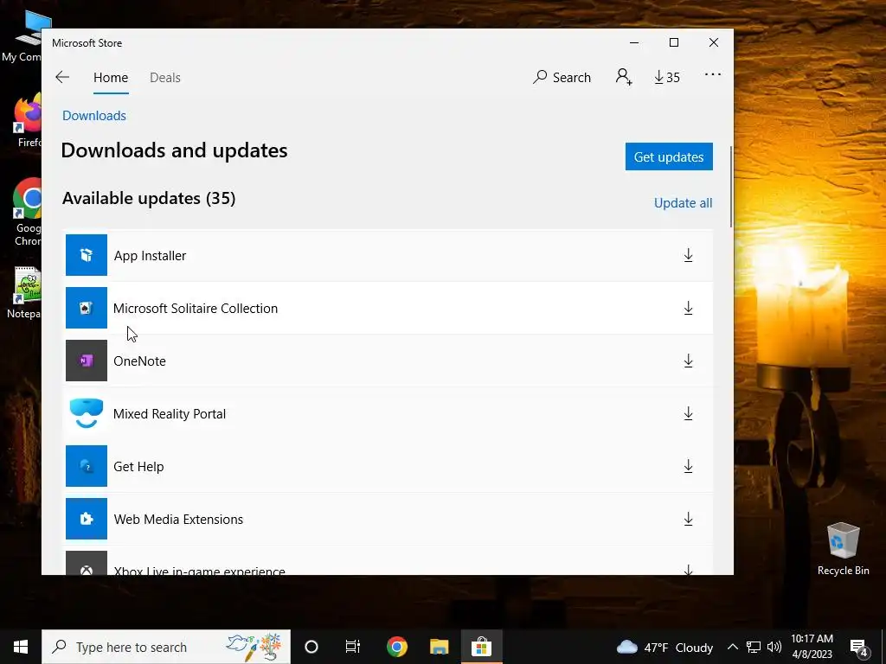
Task: Select the Mixed Reality Portal name text
Action: pyautogui.click(x=170, y=414)
